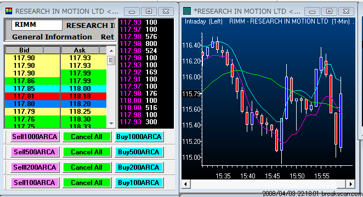This screenshot has width=363, height=197.
Task: Open the General Information tab
Action: pyautogui.click(x=52, y=37)
